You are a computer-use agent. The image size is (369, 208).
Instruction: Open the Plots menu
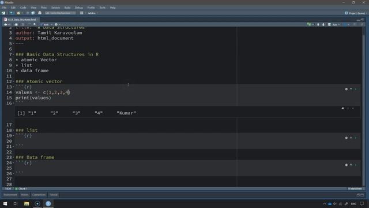[x=44, y=8]
